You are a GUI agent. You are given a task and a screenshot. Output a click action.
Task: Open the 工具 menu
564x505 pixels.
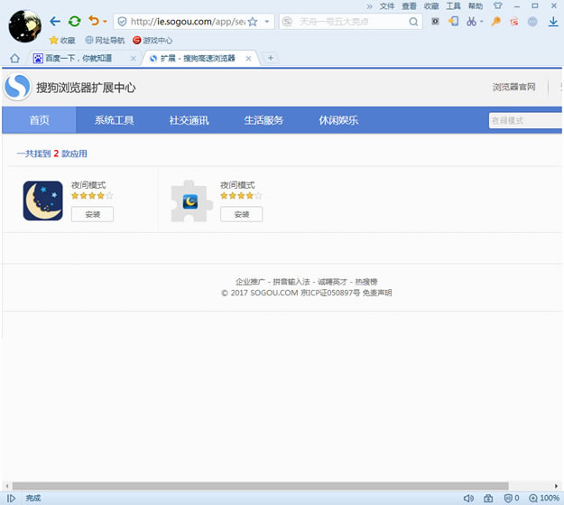[453, 6]
